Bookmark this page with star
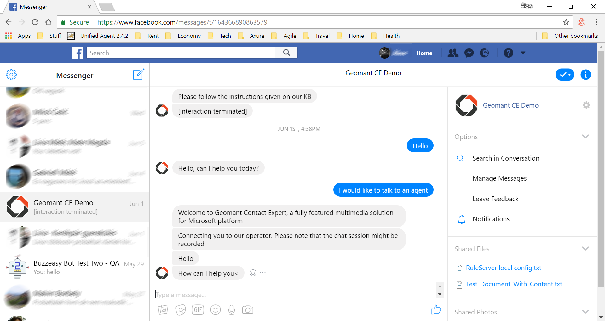 pyautogui.click(x=566, y=22)
